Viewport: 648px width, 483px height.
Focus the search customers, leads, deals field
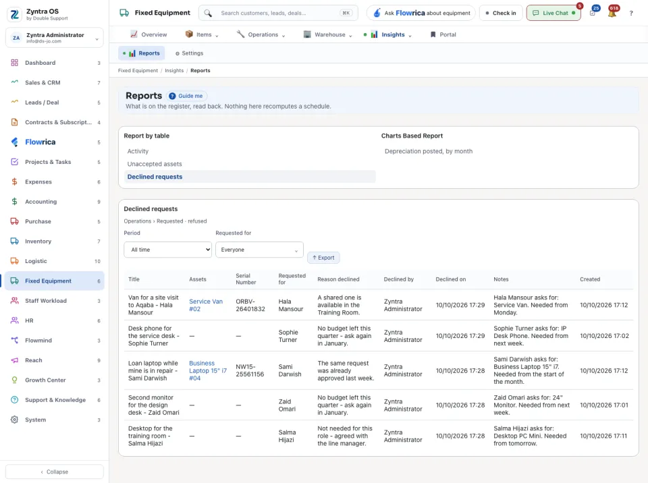278,13
